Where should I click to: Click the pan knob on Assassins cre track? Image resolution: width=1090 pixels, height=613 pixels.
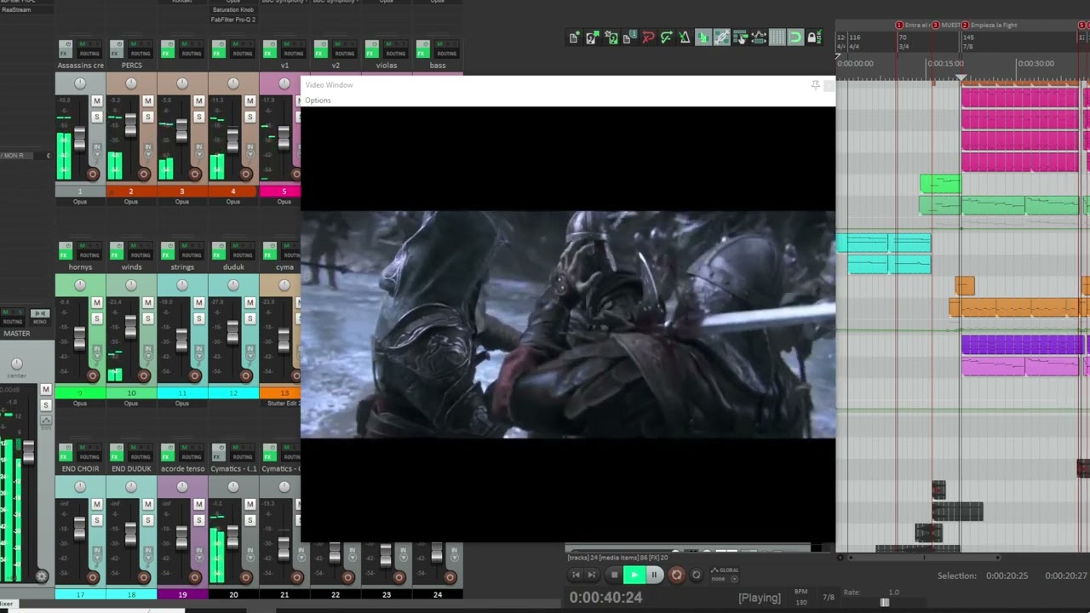point(80,83)
